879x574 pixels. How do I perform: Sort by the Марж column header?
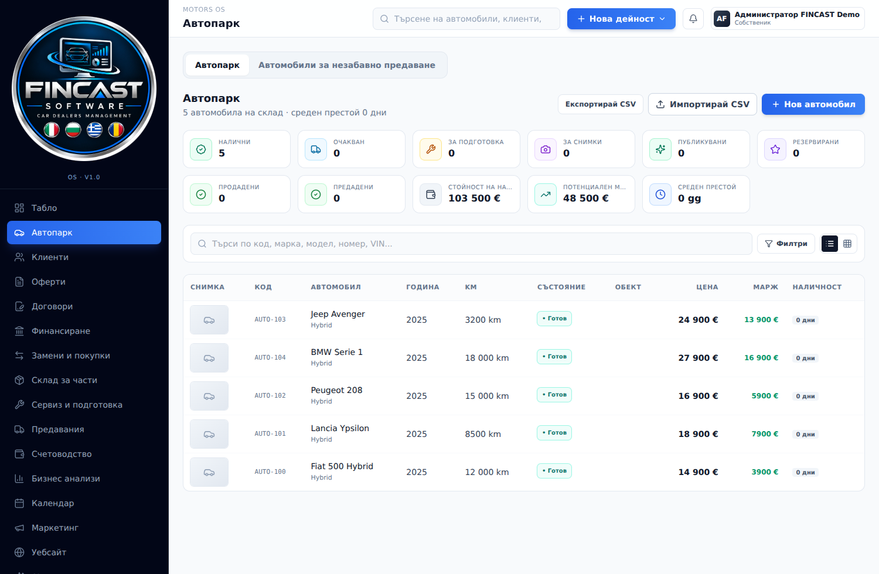(765, 287)
